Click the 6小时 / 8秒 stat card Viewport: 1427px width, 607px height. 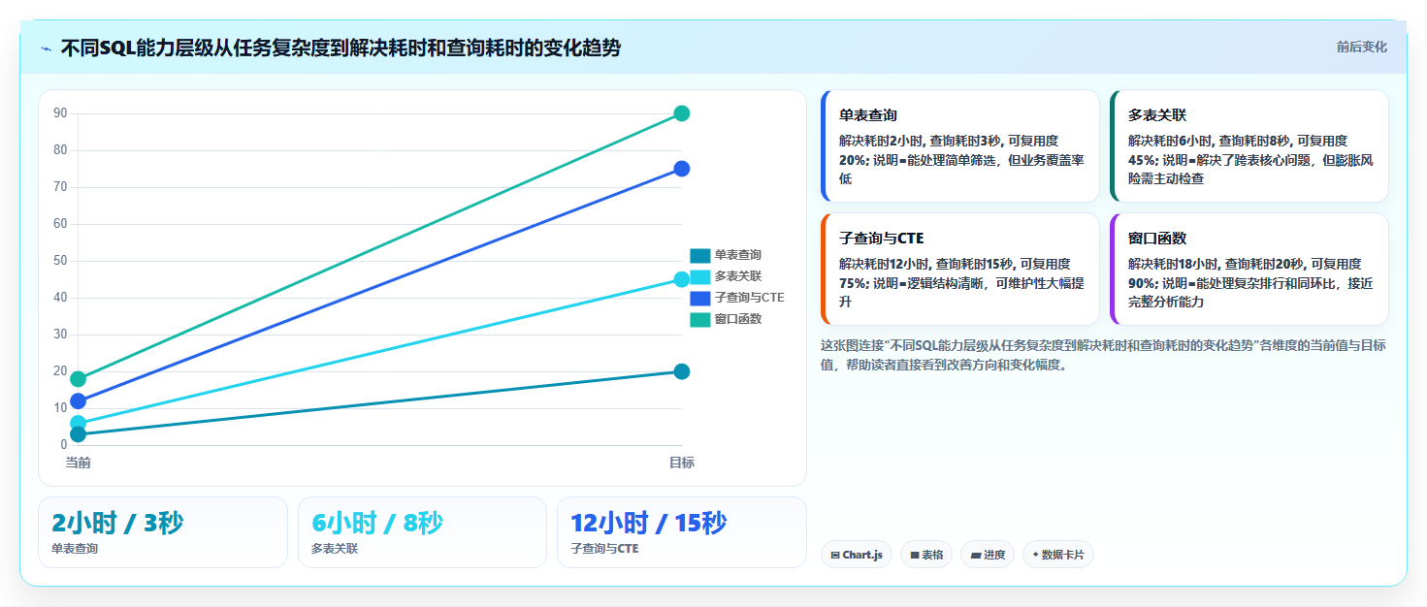[x=423, y=532]
